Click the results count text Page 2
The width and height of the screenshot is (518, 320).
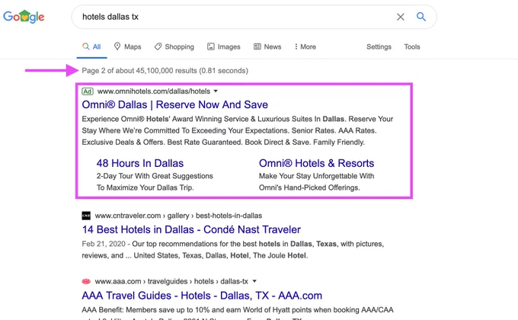pyautogui.click(x=165, y=70)
